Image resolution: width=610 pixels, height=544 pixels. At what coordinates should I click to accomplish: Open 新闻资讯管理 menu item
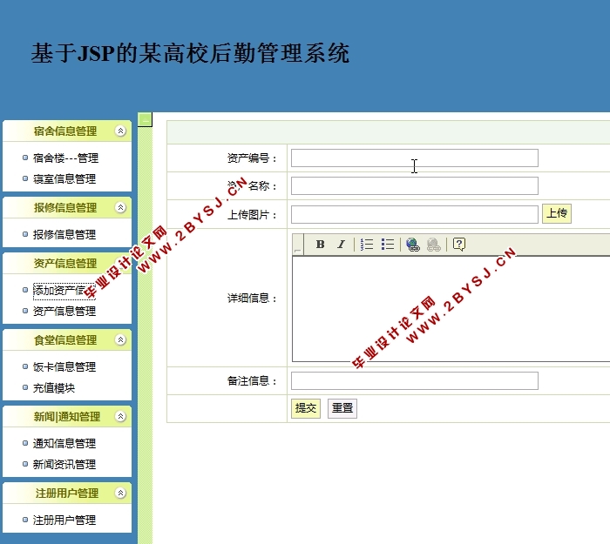[x=64, y=464]
